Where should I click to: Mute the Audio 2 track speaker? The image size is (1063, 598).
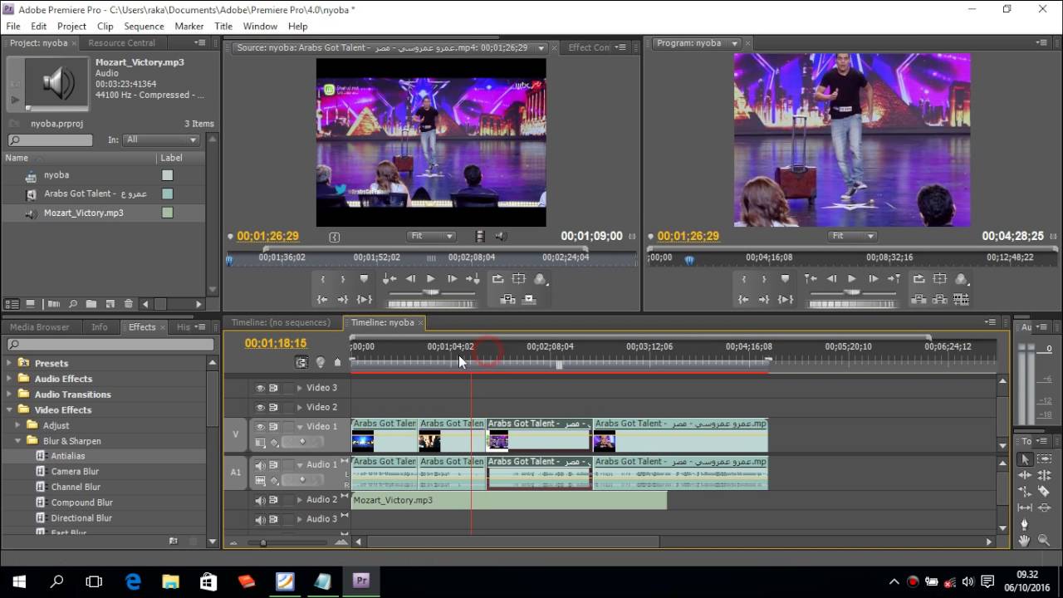coord(260,500)
